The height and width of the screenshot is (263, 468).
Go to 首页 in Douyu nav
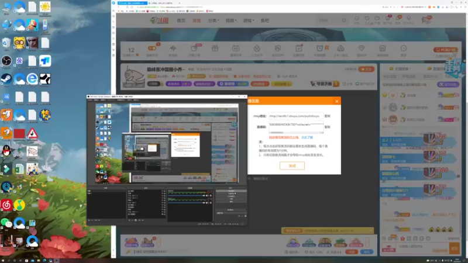pyautogui.click(x=181, y=20)
